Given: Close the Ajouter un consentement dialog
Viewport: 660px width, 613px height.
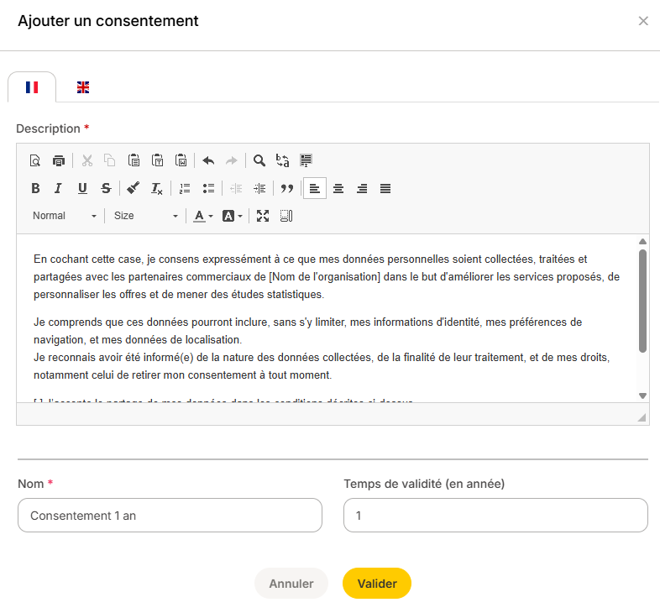Looking at the screenshot, I should coord(643,21).
